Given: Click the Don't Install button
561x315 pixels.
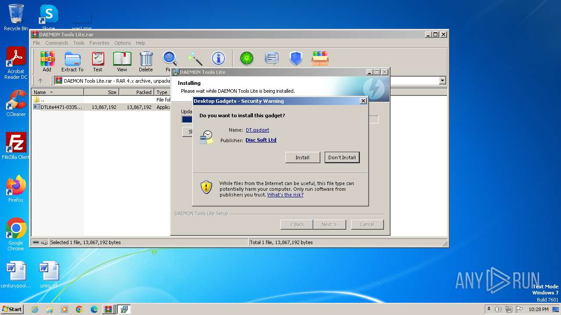Looking at the screenshot, I should click(x=342, y=157).
